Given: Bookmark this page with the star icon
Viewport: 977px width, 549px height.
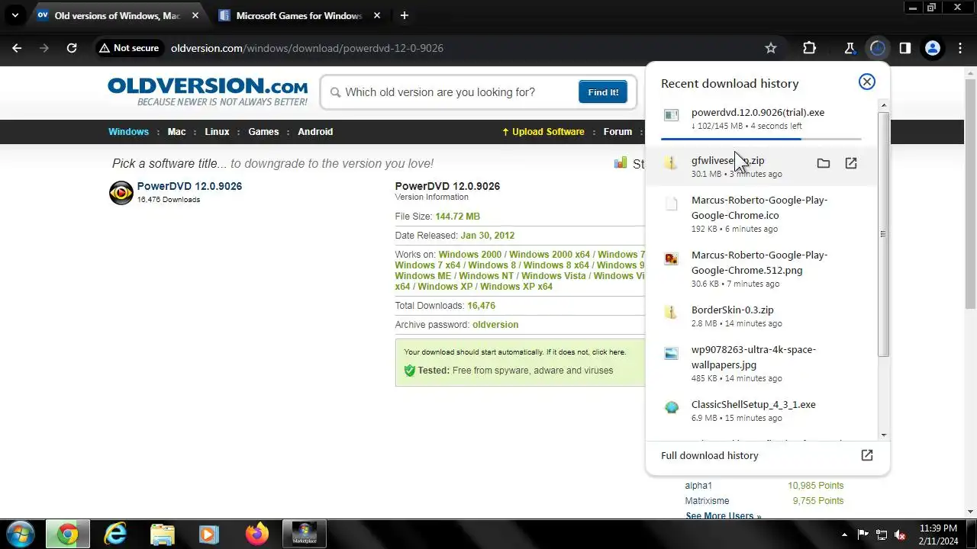Looking at the screenshot, I should point(771,48).
